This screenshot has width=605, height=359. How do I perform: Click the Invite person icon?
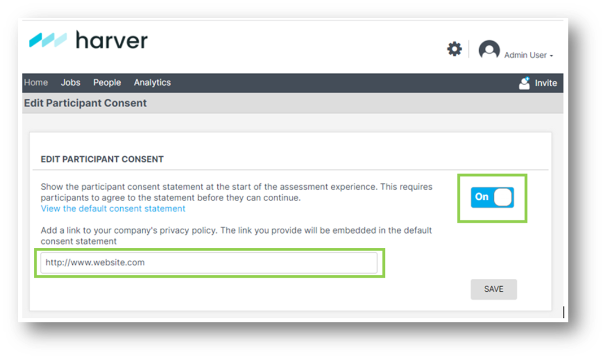(x=524, y=83)
